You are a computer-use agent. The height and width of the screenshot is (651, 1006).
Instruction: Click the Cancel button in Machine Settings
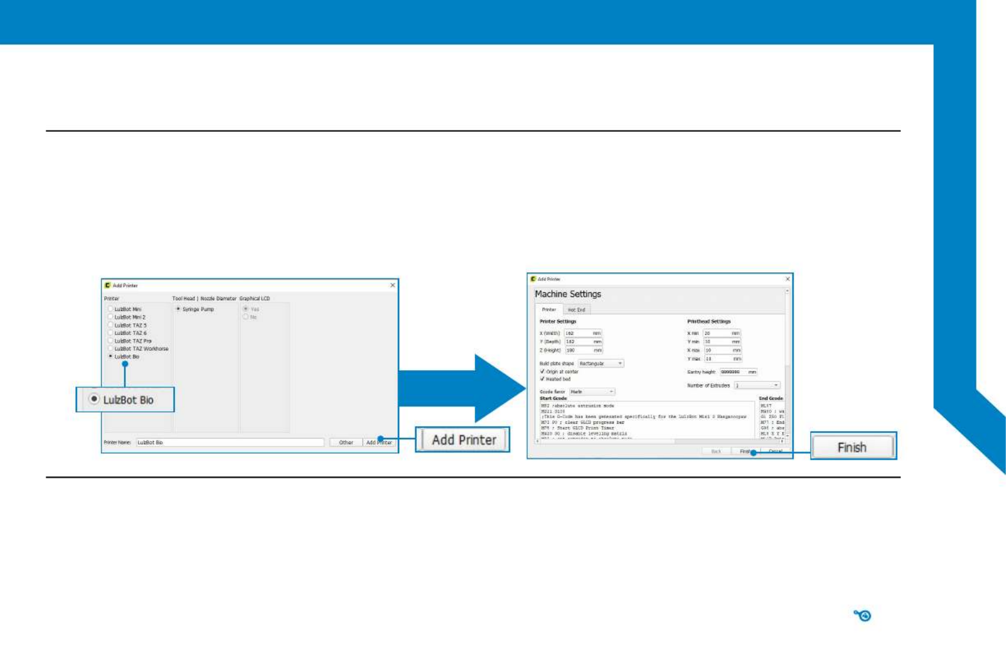tap(775, 451)
